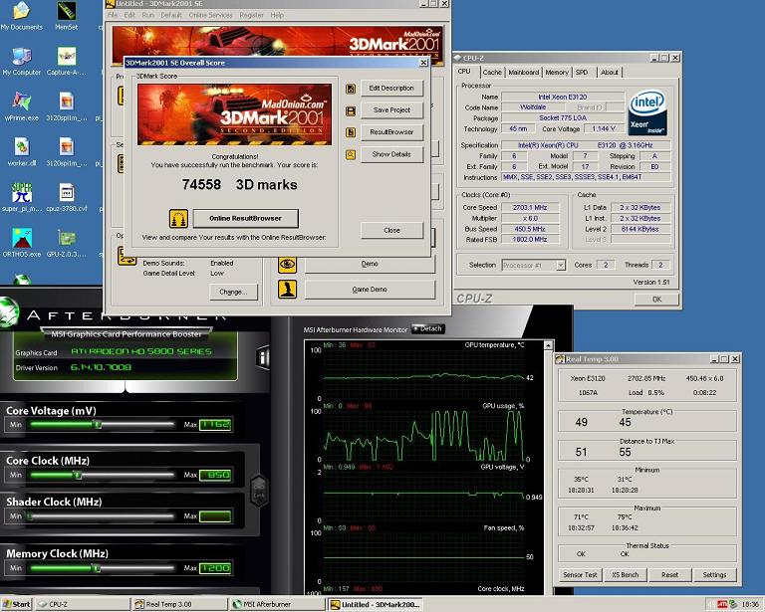765x612 pixels.
Task: Click the floppy icon beside Save Project
Action: click(351, 110)
